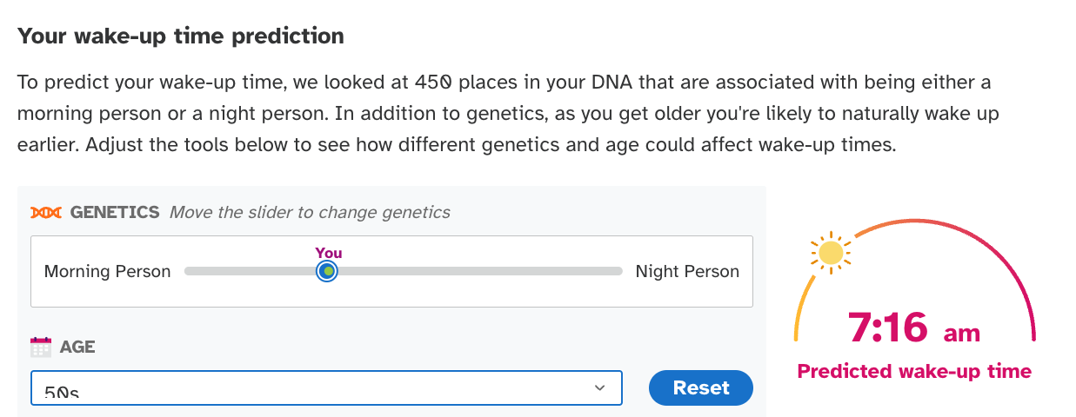Click the blue Reset button
The height and width of the screenshot is (417, 1076).
click(701, 387)
